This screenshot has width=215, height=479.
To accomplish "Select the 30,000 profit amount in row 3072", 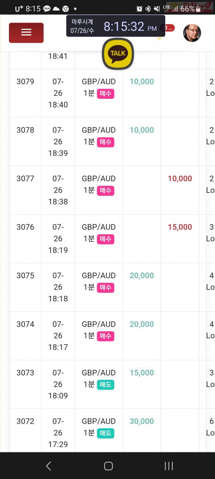I will [142, 421].
